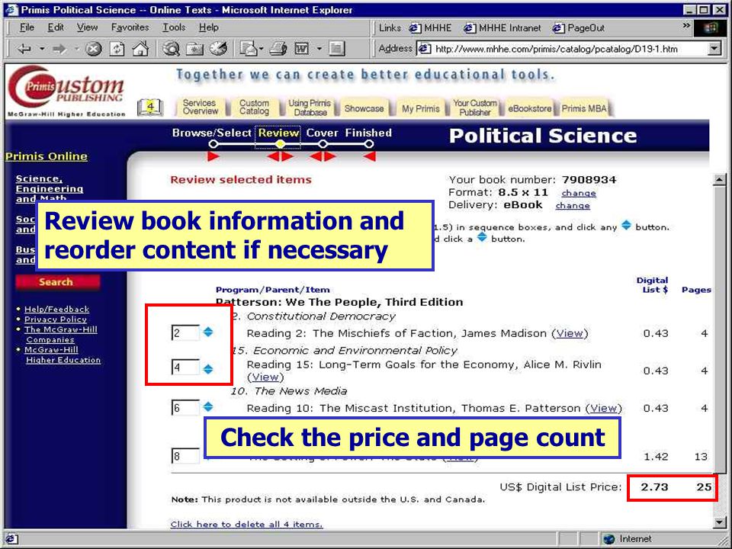Go to the Cover step
This screenshot has height=549, width=732.
pyautogui.click(x=322, y=133)
